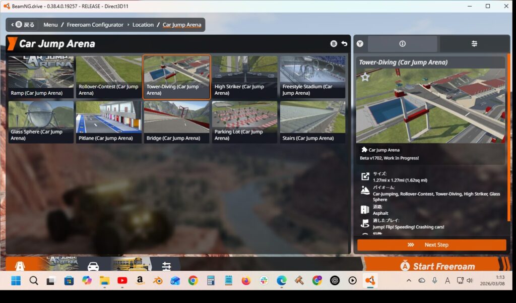Click the Next Step button
516x303 pixels.
431,245
